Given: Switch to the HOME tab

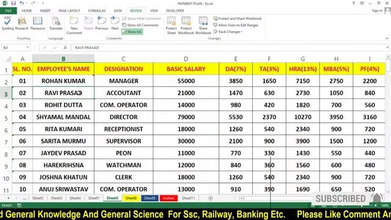Looking at the screenshot, I should [27, 11].
